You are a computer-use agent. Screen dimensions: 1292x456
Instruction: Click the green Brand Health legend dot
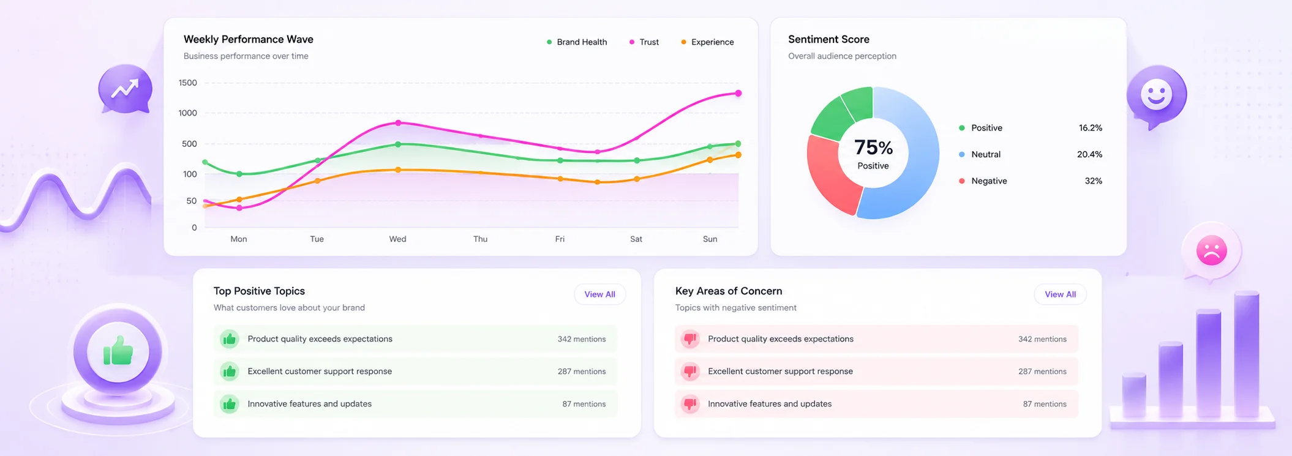[549, 42]
